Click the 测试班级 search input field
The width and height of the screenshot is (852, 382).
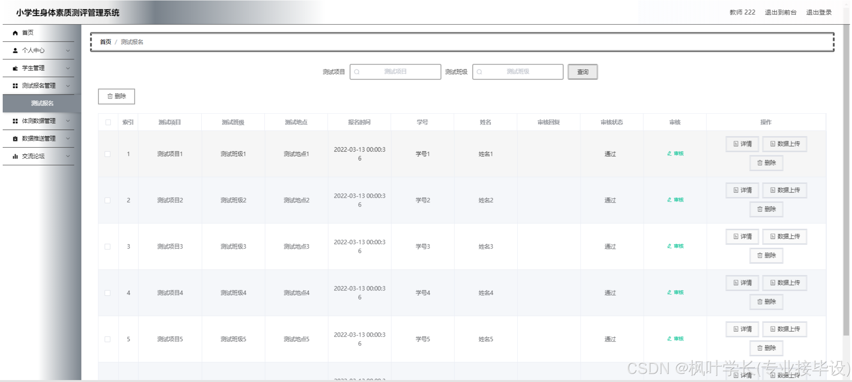click(x=518, y=72)
